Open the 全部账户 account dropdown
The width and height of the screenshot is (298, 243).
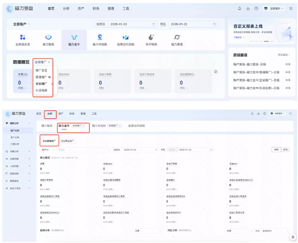click(x=21, y=24)
